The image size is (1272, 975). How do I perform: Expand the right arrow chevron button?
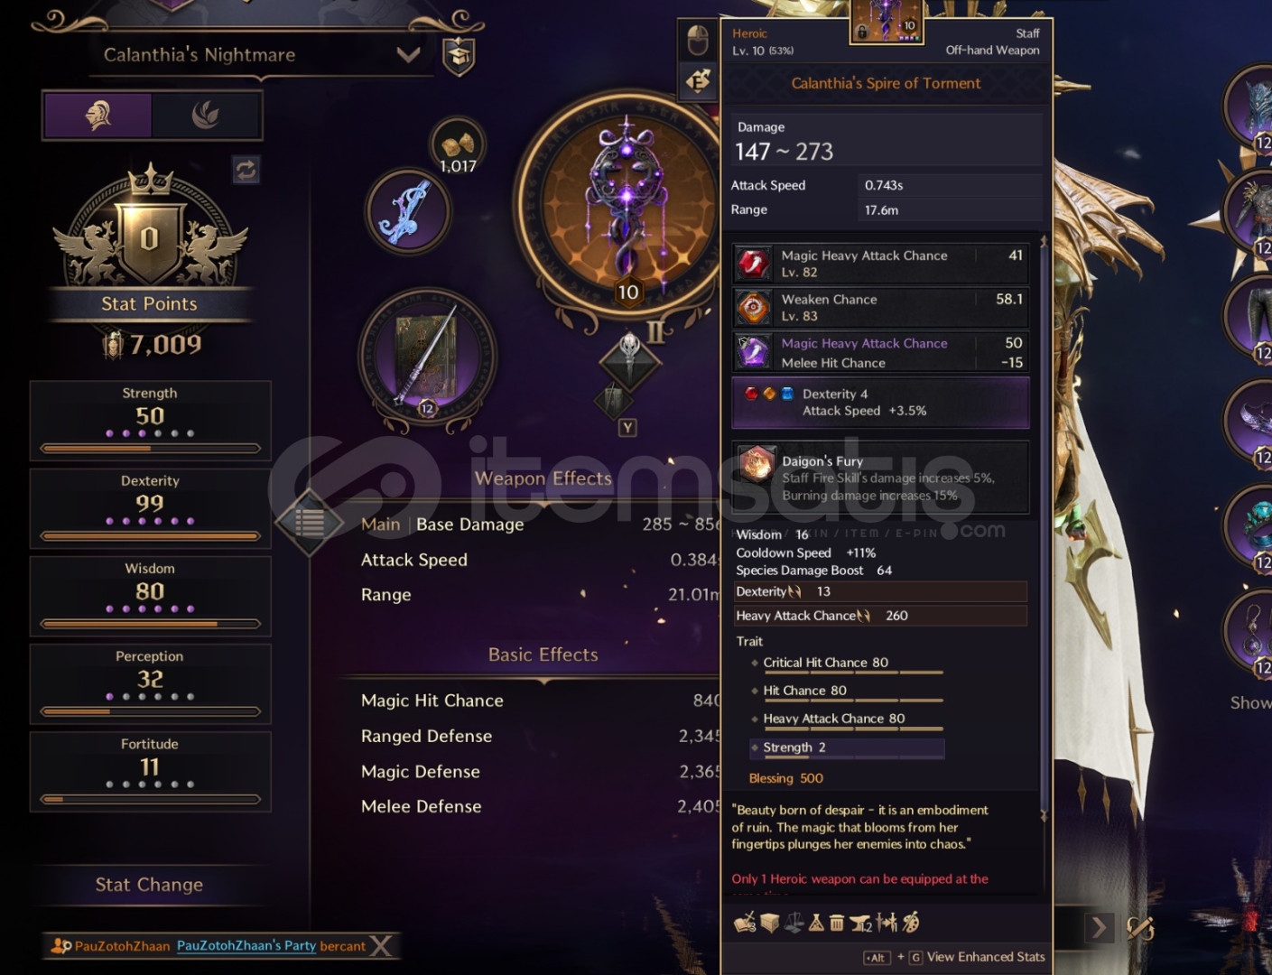coord(1099,927)
